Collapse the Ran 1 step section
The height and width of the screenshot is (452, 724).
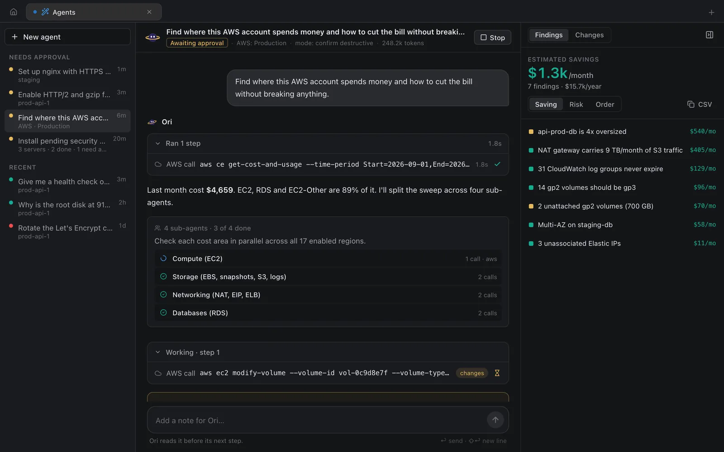[328, 143]
